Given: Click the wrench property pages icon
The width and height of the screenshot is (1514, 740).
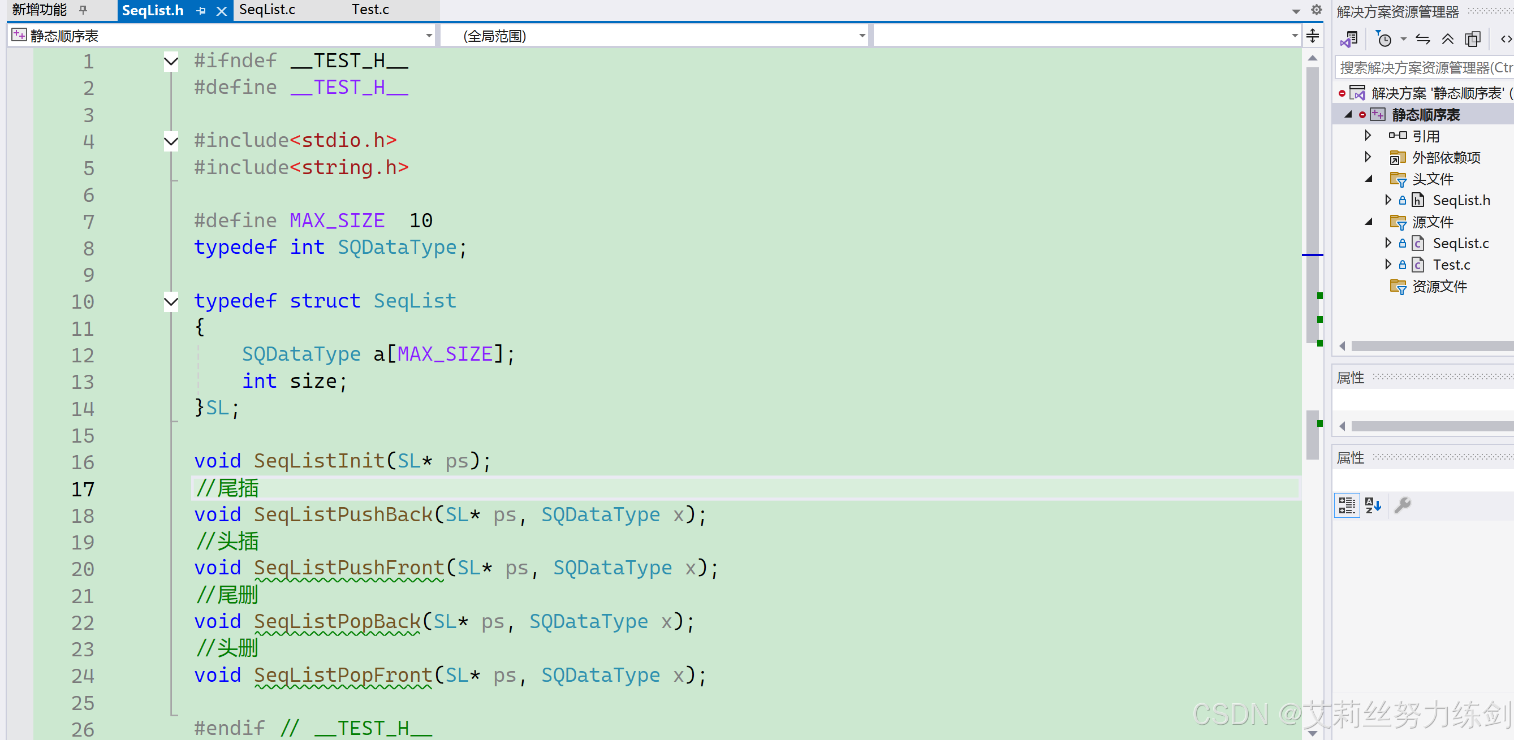Looking at the screenshot, I should (x=1403, y=505).
